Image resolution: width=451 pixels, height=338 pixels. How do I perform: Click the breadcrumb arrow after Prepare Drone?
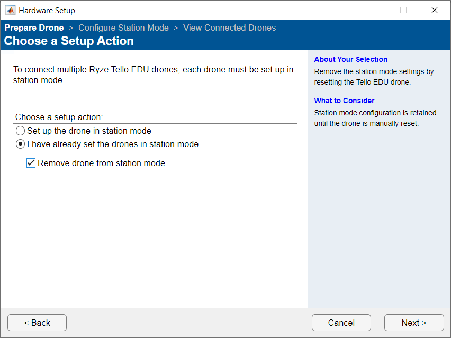[x=71, y=28]
